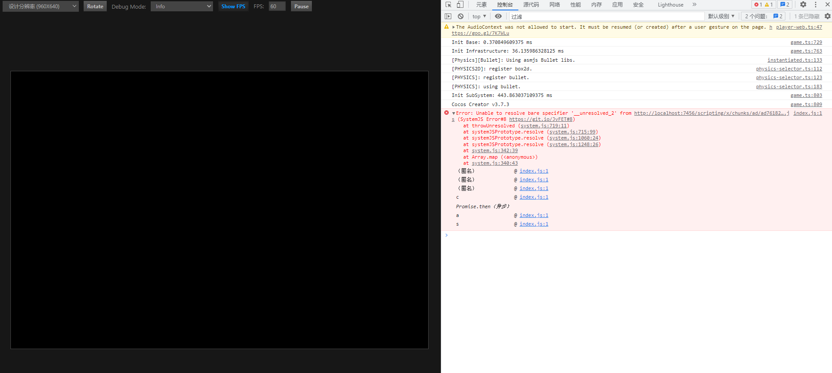Open the game.ts:809 source link

coord(806,104)
